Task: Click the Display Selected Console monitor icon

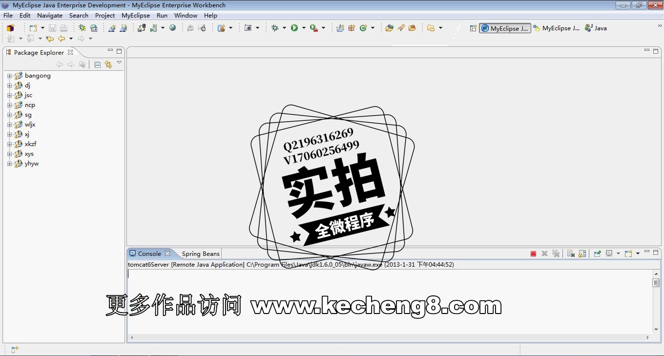Action: point(609,253)
